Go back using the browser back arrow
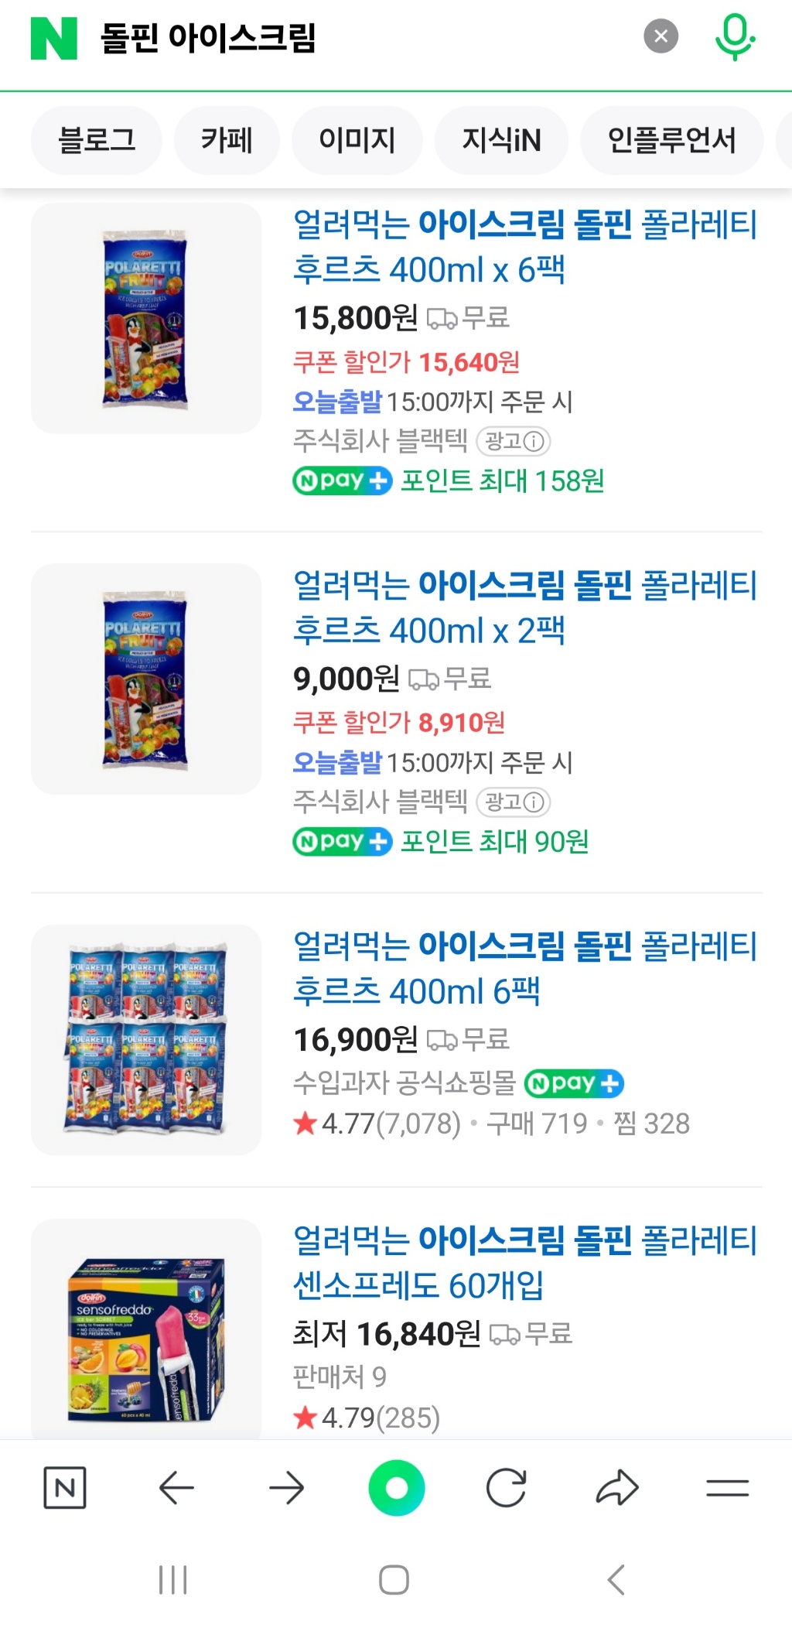The width and height of the screenshot is (792, 1628). [x=176, y=1487]
